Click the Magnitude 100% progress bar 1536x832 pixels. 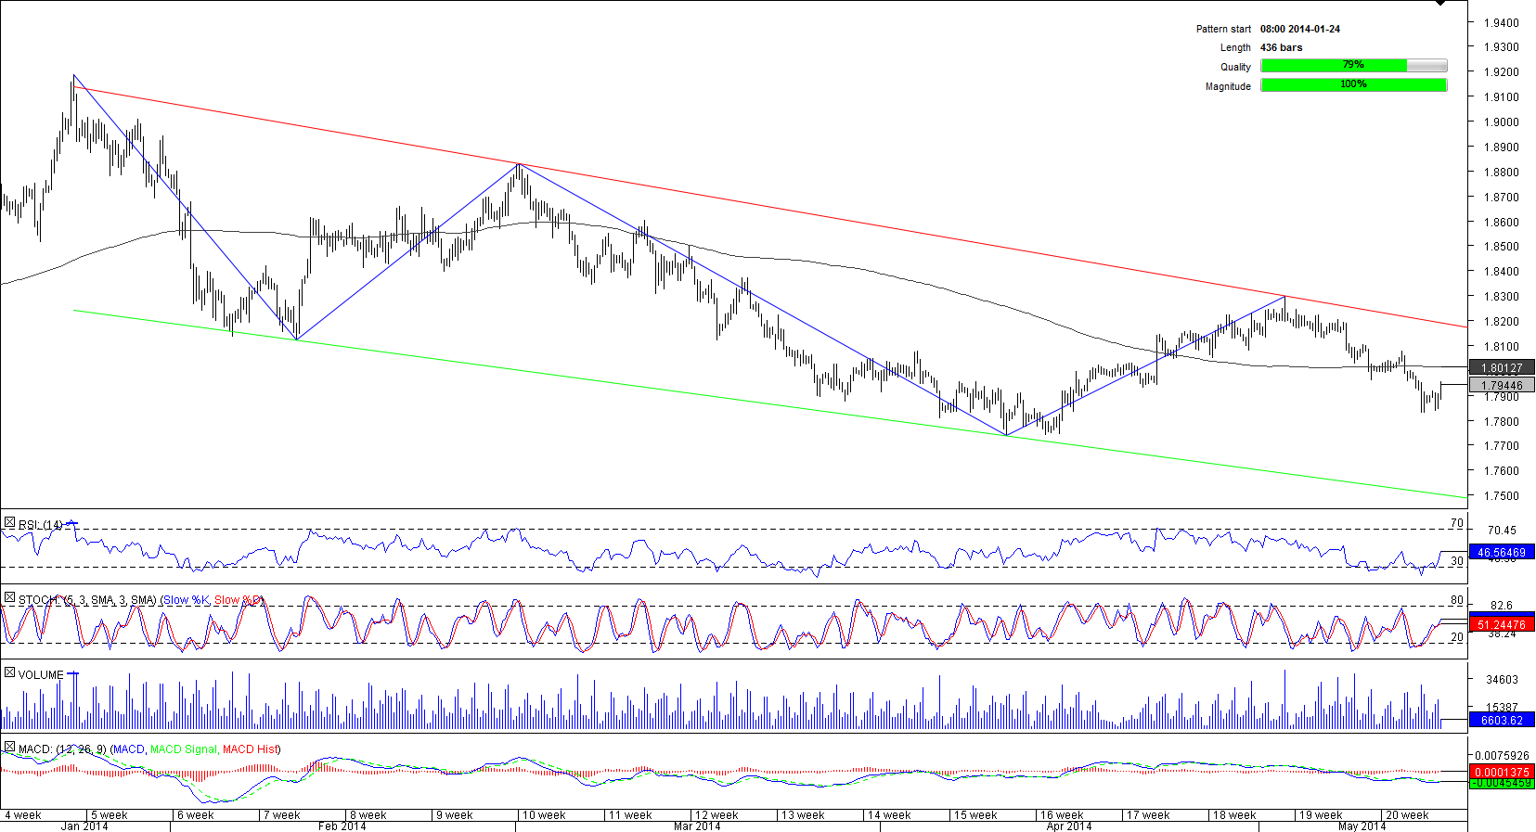tap(1353, 85)
